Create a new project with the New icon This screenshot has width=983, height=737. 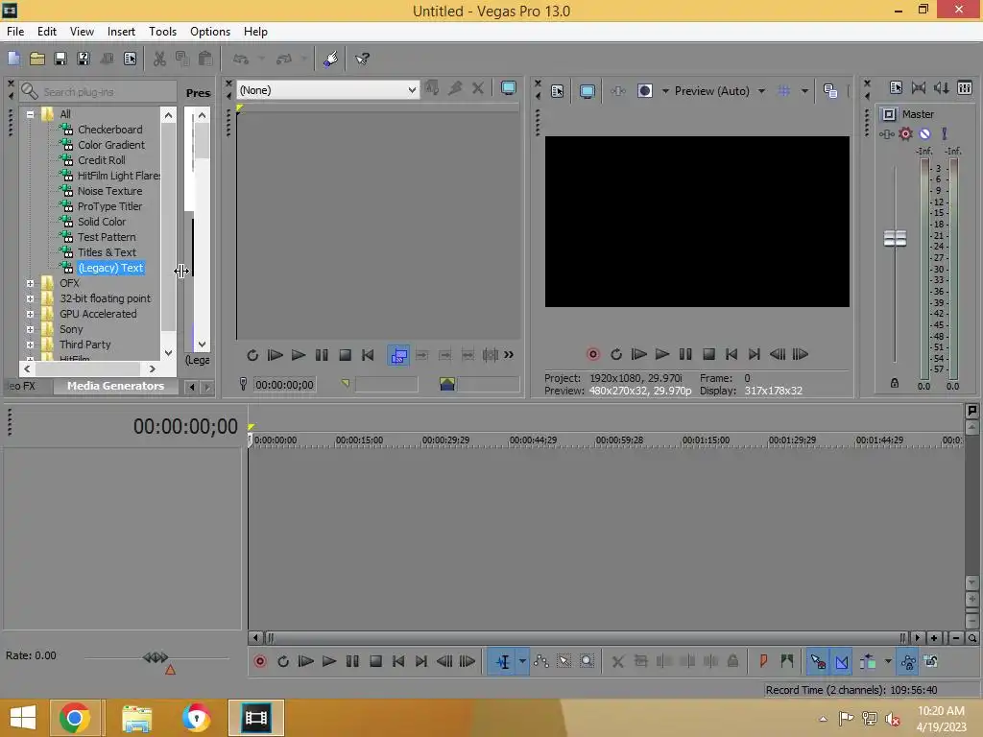tap(13, 59)
